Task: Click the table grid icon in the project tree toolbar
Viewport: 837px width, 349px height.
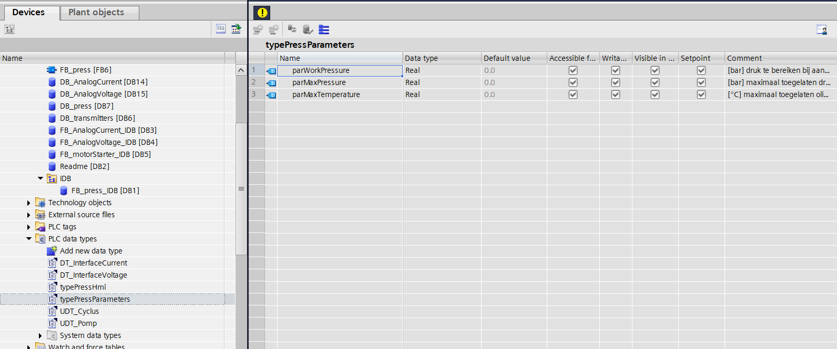Action: [x=221, y=29]
